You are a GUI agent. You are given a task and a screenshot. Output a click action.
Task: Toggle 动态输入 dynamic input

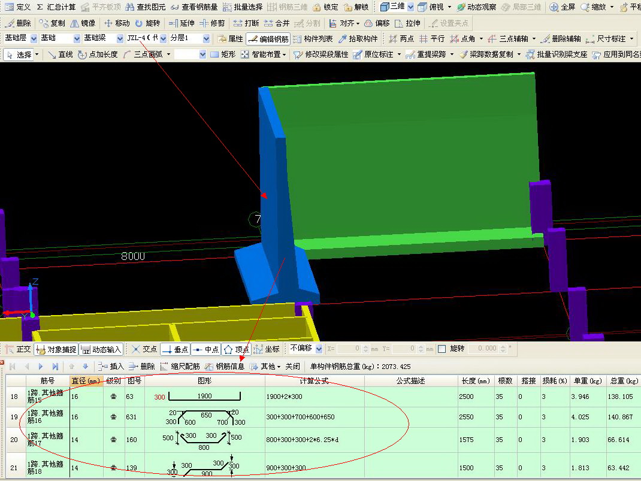tap(101, 349)
